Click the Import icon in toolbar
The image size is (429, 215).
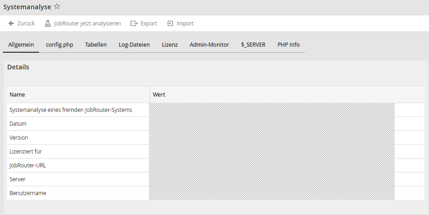coord(170,24)
